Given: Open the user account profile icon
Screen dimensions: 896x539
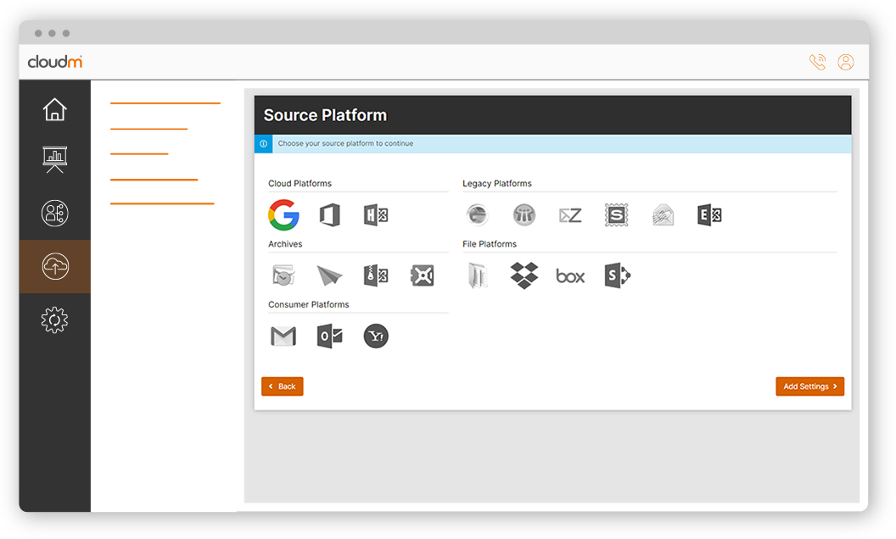Looking at the screenshot, I should point(845,62).
